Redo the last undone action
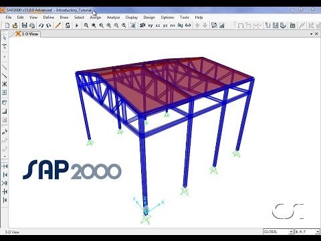The width and height of the screenshot is (321, 241). pos(49,25)
